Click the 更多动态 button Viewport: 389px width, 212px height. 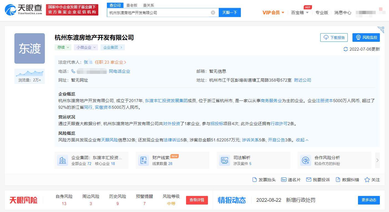pyautogui.click(x=369, y=200)
